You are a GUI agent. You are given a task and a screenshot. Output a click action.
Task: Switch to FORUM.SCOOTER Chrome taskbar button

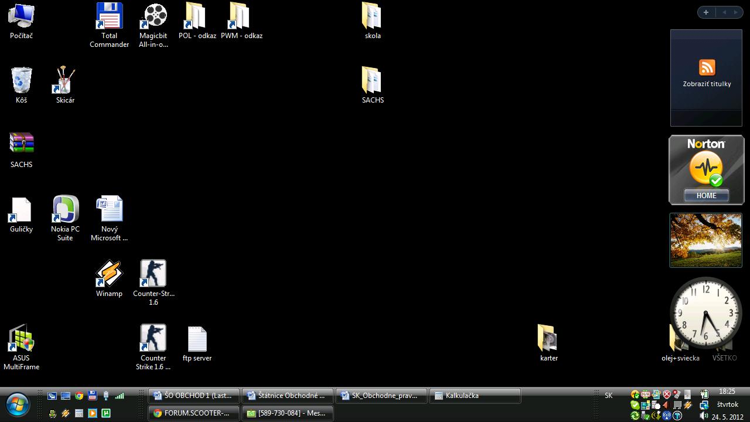point(194,413)
